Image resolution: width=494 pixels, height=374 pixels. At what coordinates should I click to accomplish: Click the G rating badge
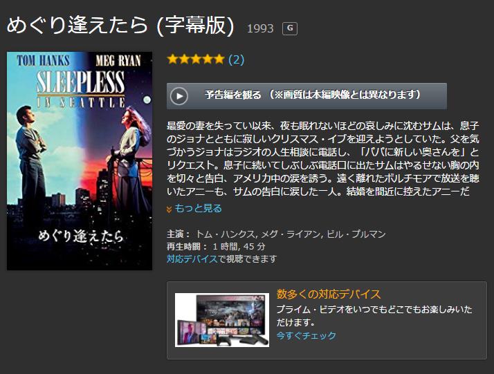pos(290,28)
